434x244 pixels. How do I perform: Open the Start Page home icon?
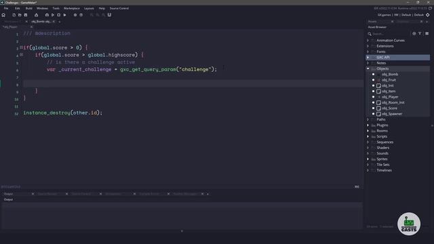(3, 15)
